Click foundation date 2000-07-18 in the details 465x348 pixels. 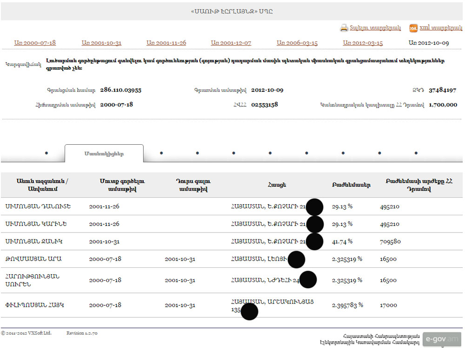click(x=117, y=104)
